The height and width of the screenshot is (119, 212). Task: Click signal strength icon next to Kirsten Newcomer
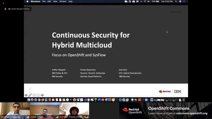coord(87,117)
